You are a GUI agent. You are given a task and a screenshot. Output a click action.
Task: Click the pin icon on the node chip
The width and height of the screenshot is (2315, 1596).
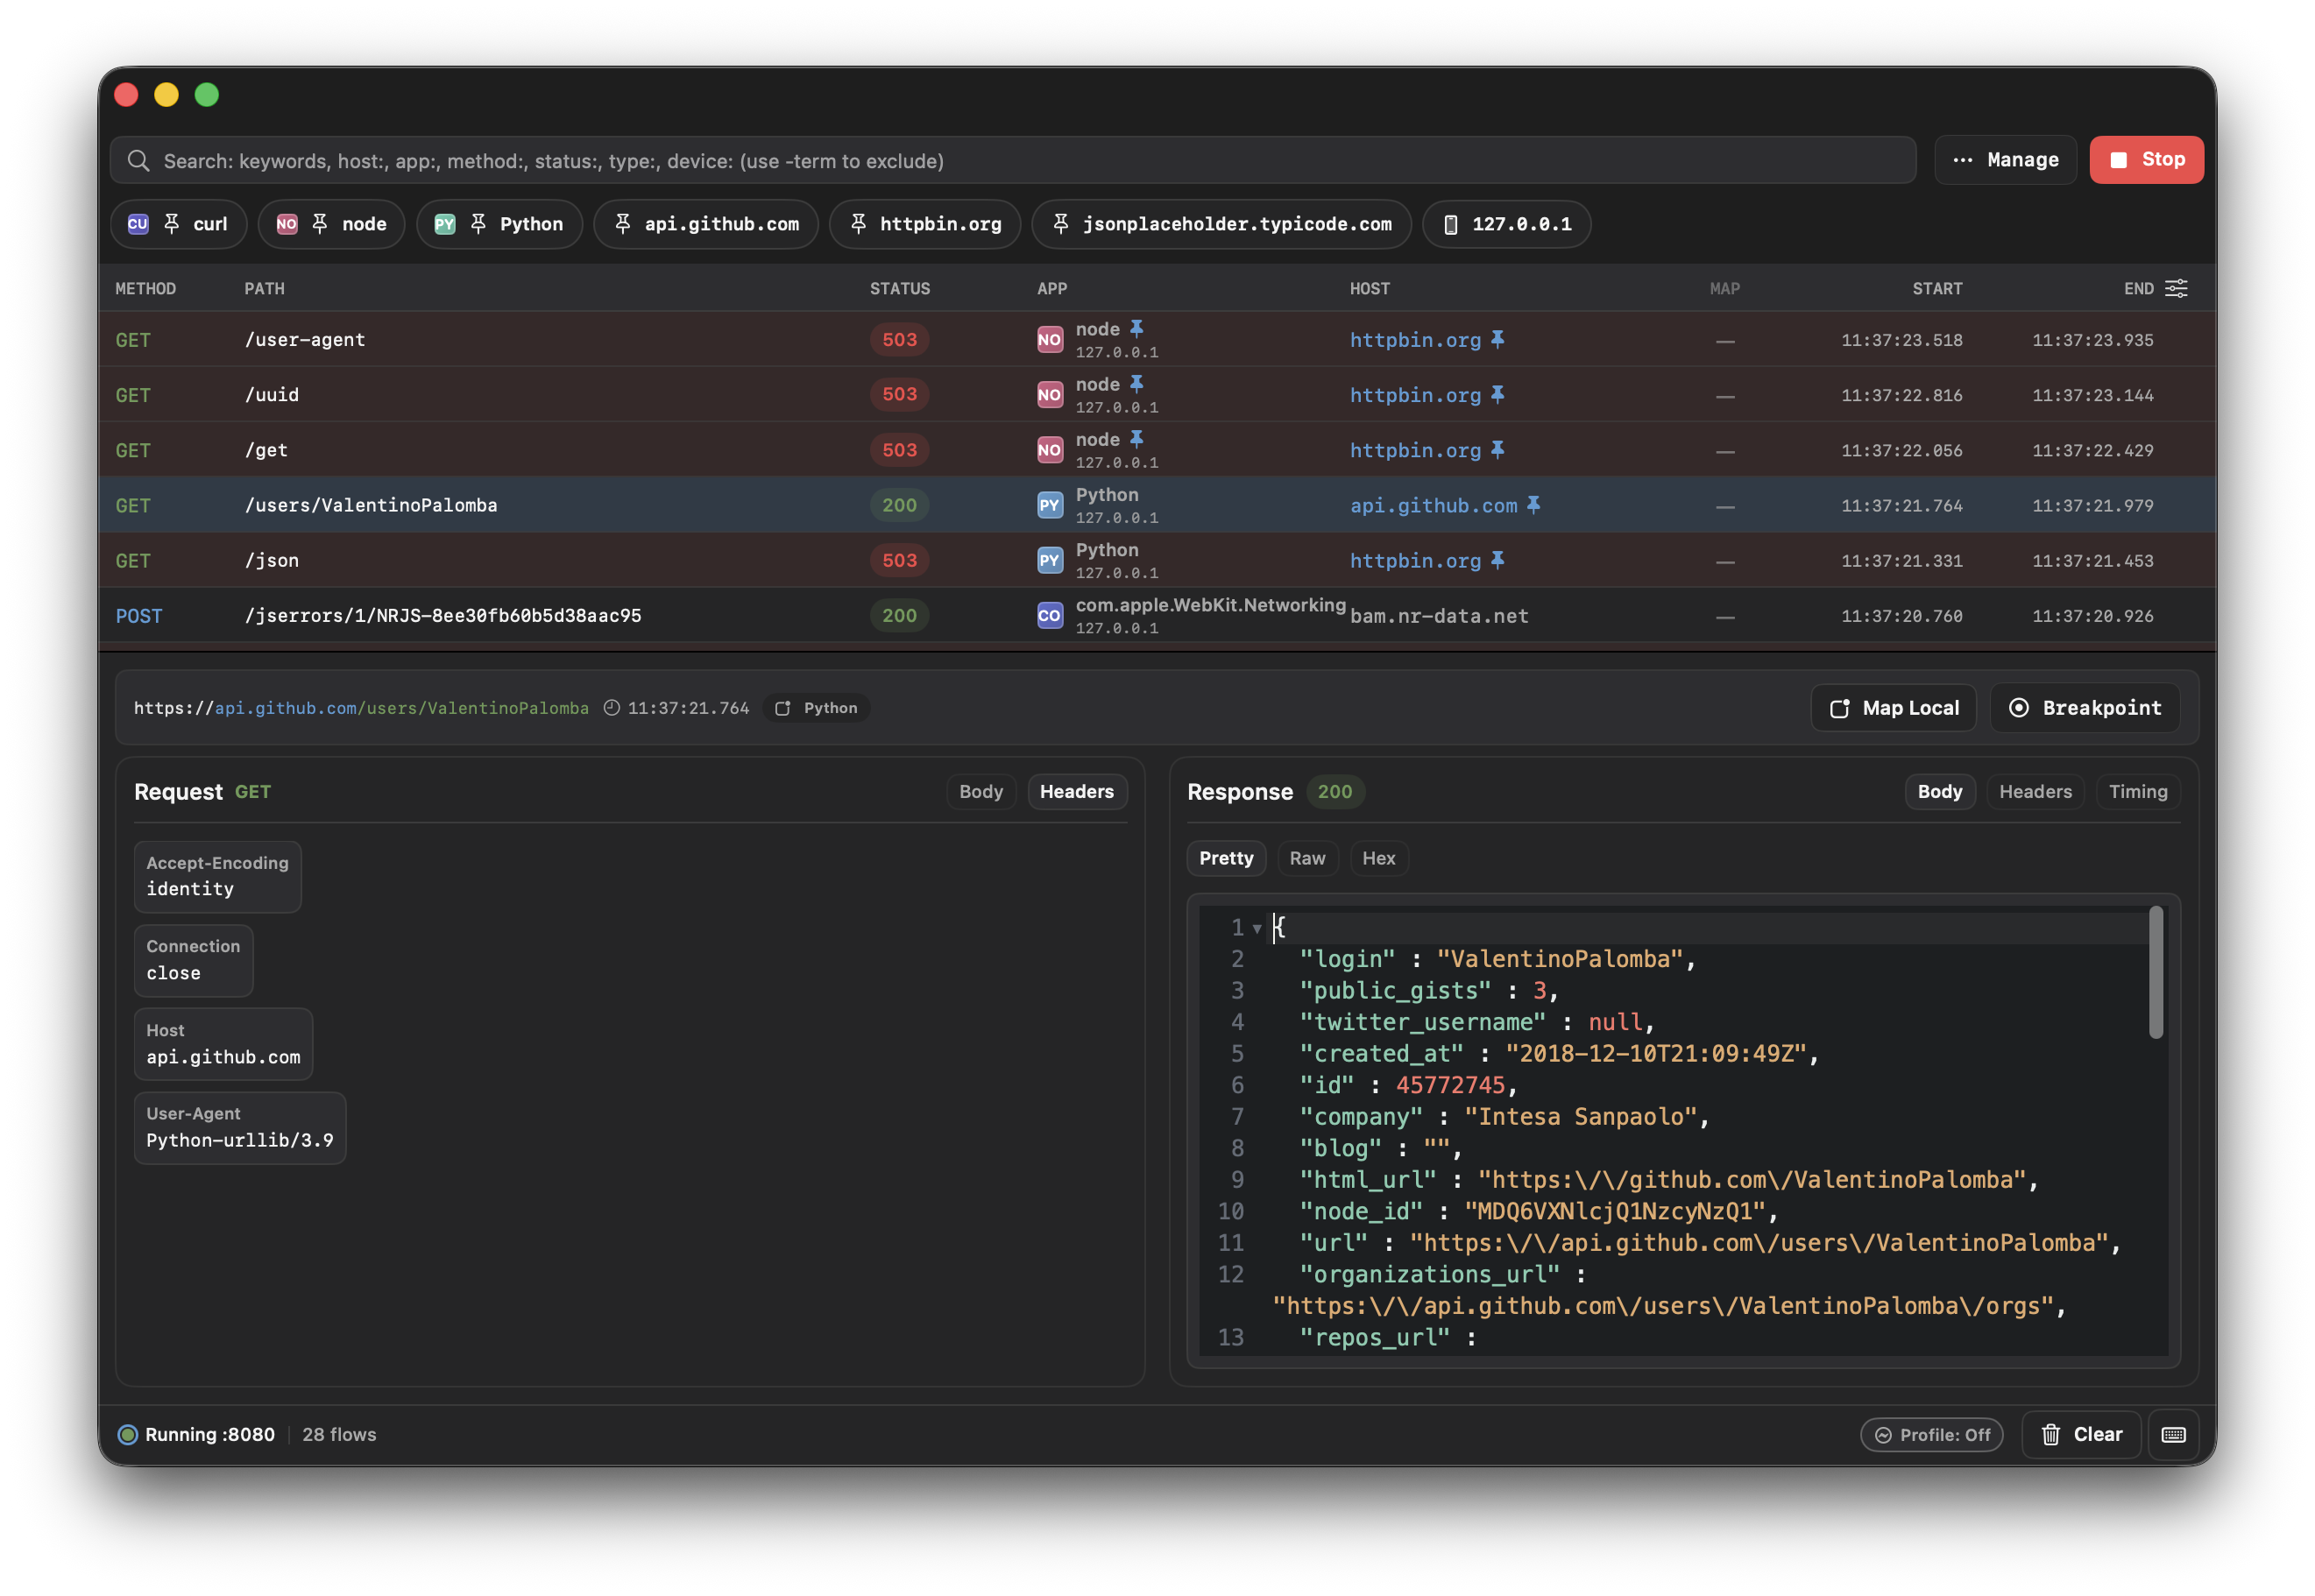click(x=320, y=224)
